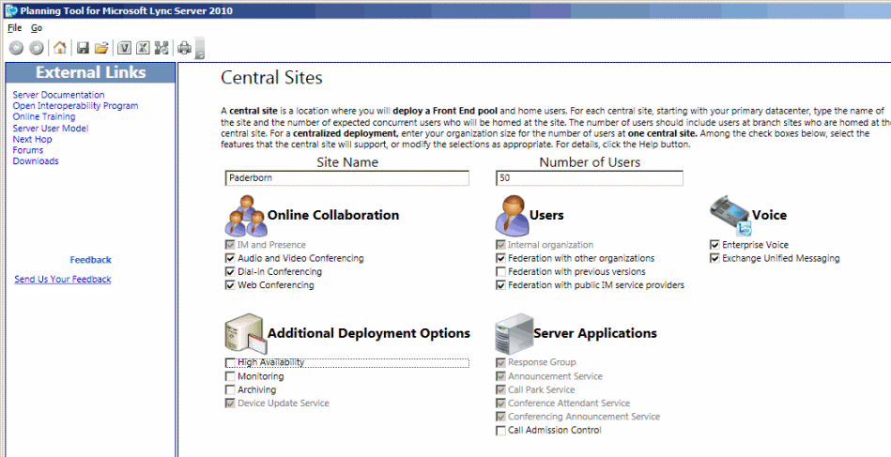
Task: Open Online Training link
Action: (x=44, y=116)
